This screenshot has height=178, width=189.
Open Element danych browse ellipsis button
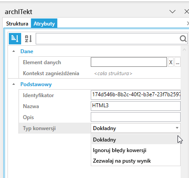(x=178, y=62)
